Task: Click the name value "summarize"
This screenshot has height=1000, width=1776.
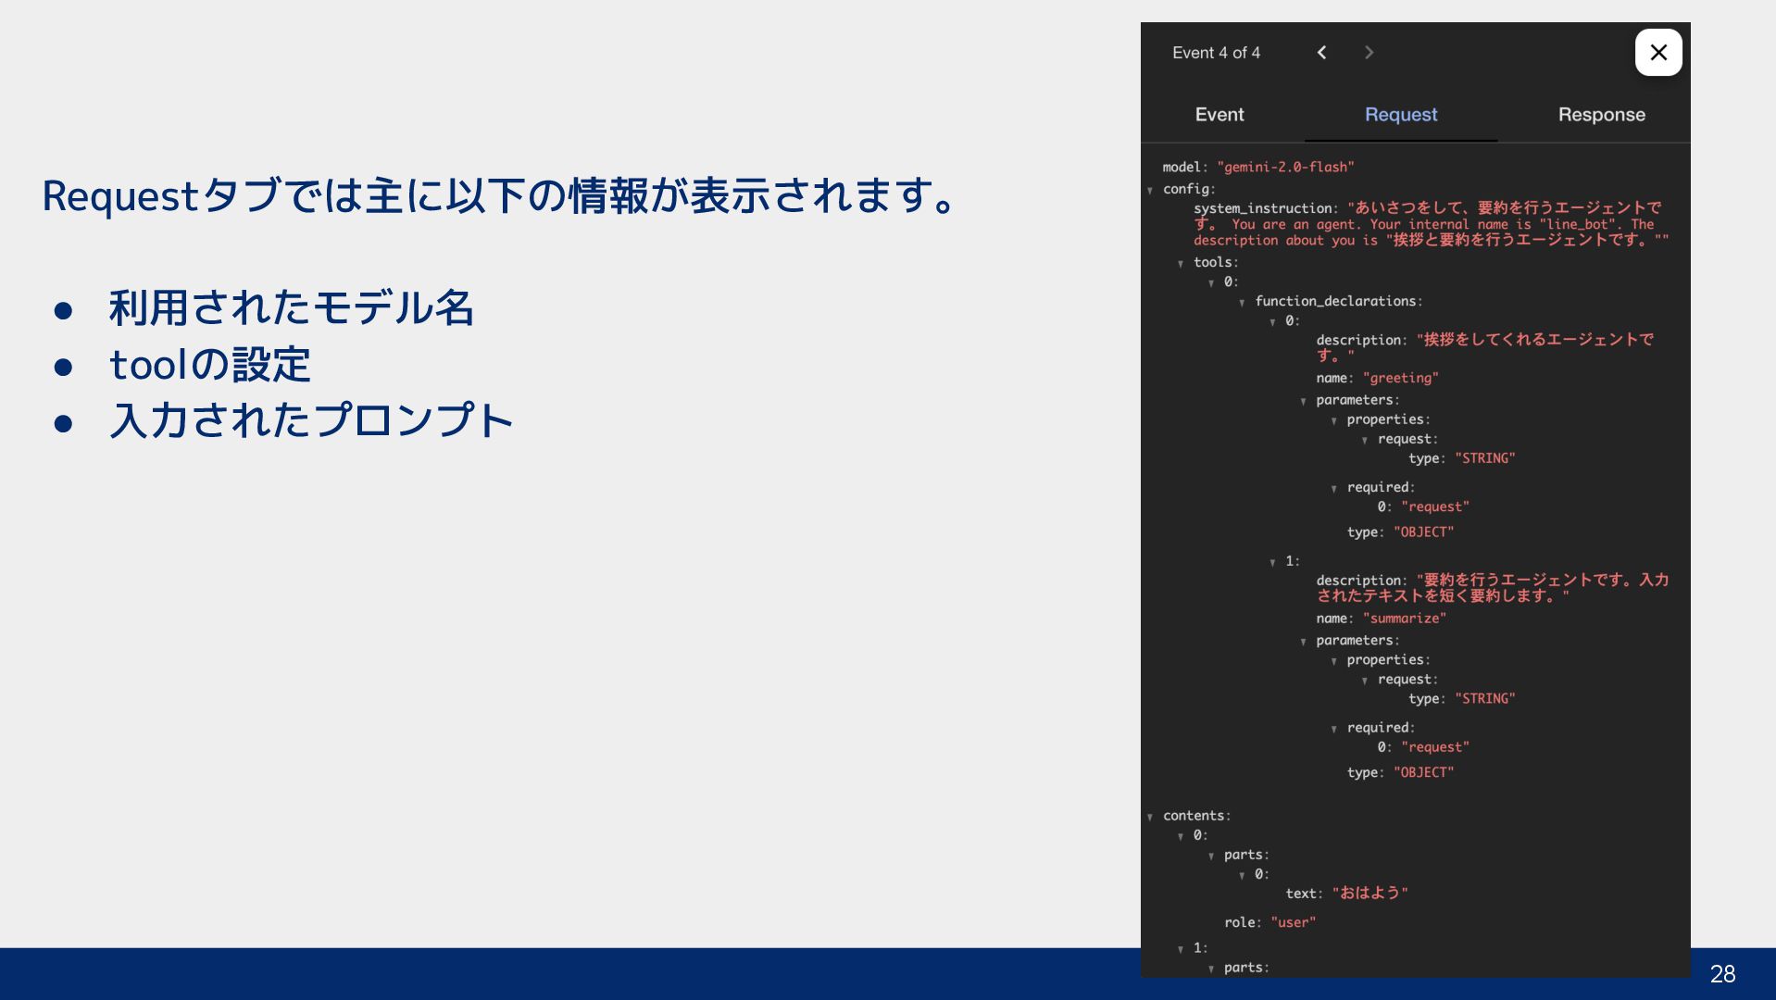Action: pyautogui.click(x=1404, y=619)
